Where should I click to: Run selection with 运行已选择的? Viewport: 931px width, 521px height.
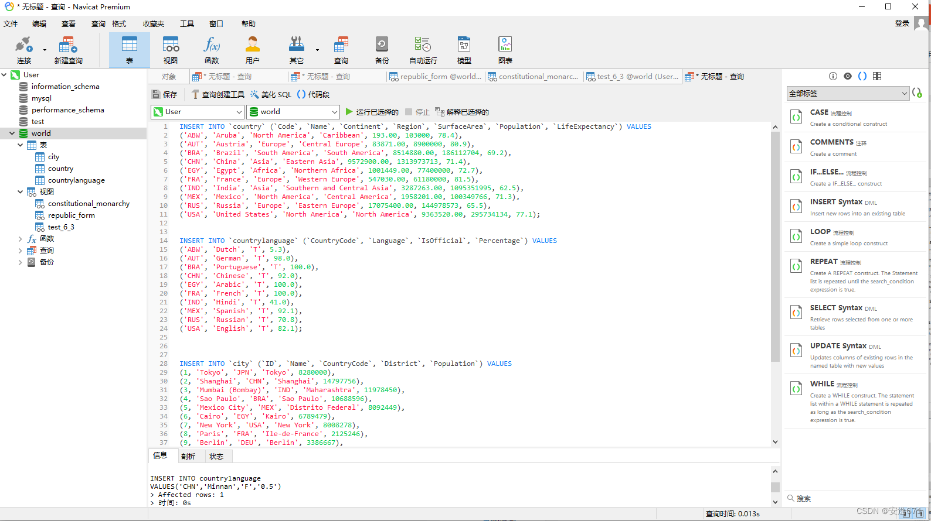click(x=372, y=112)
